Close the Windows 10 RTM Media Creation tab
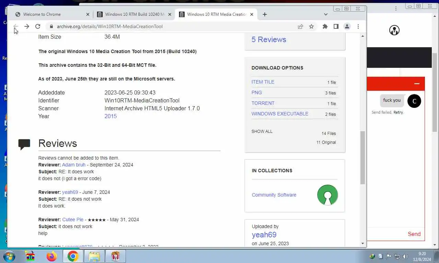 [252, 14]
